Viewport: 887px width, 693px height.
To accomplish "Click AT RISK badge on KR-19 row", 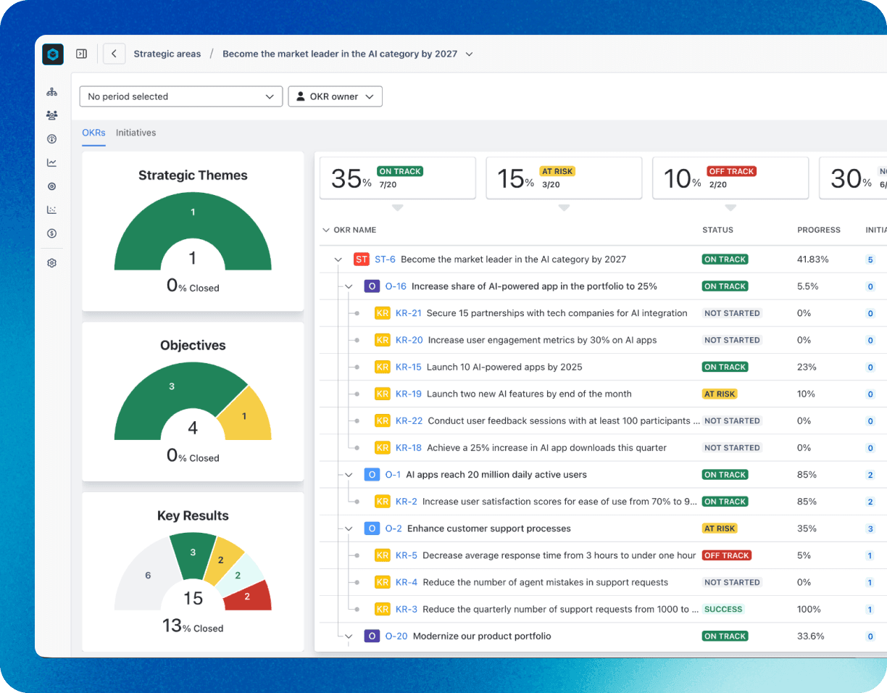I will (x=720, y=394).
